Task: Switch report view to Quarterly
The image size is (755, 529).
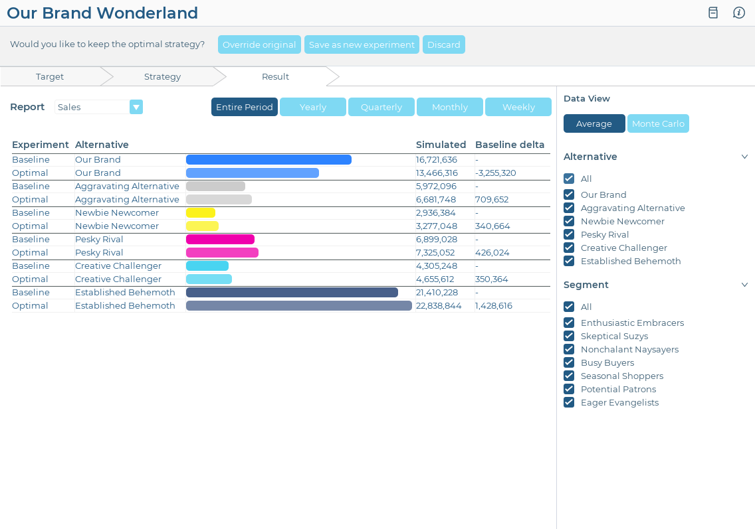Action: click(x=381, y=107)
